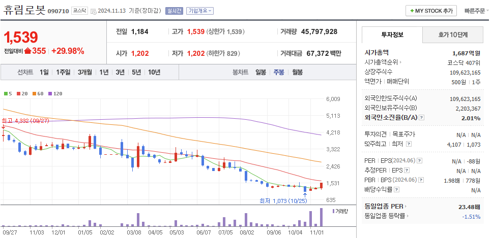492x238 pixels.
Task: Click the 동일업종 PER value 23.48배
Action: point(469,207)
